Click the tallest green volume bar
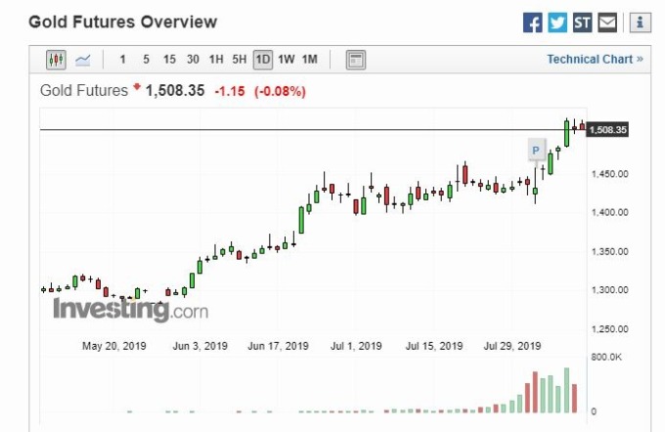This screenshot has height=432, width=665. point(566,390)
